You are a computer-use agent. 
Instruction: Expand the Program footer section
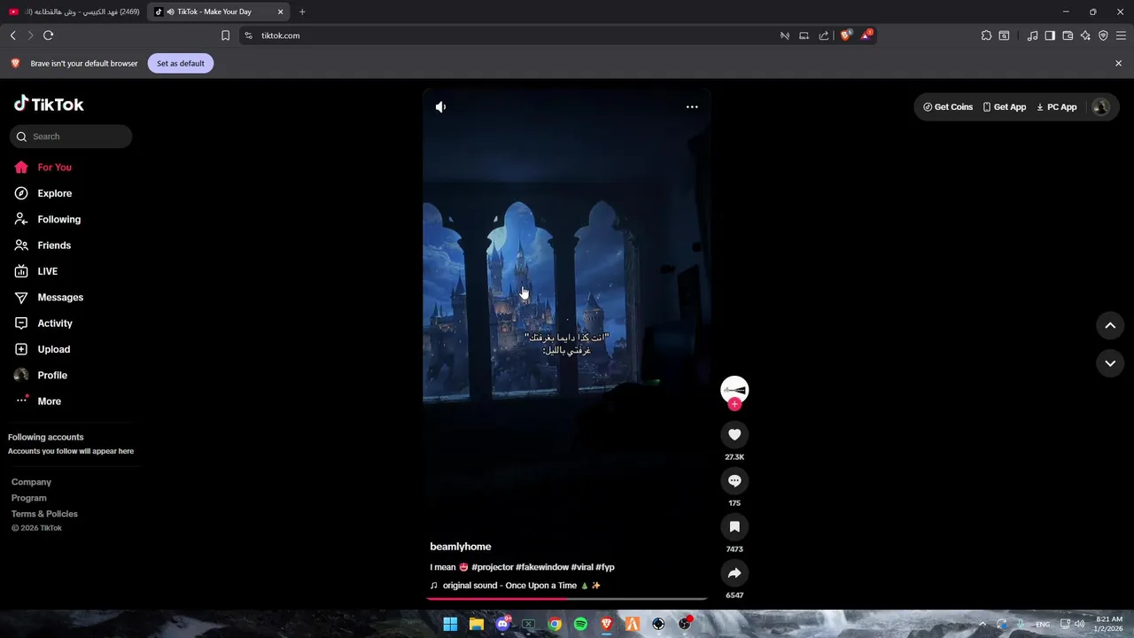point(29,498)
